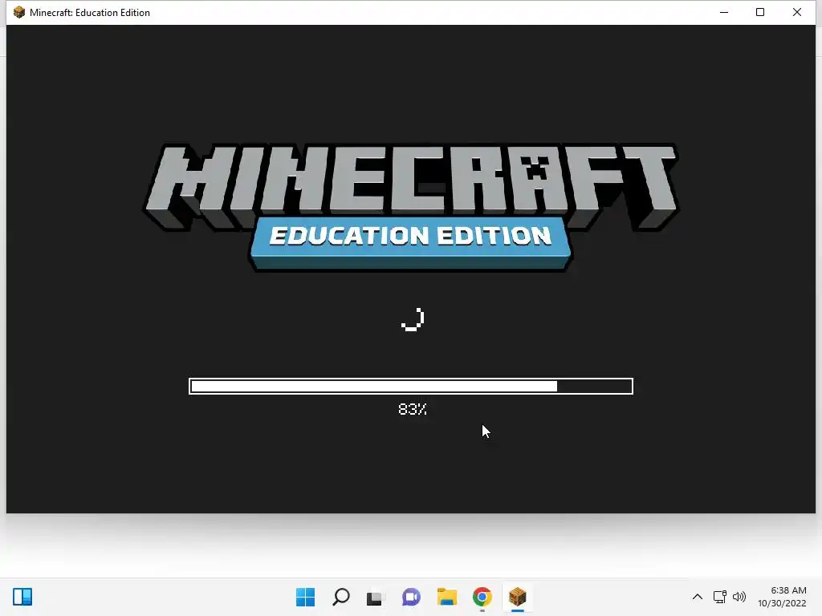Click the loading progress bar
Screen dimensions: 822x616
[x=411, y=386]
